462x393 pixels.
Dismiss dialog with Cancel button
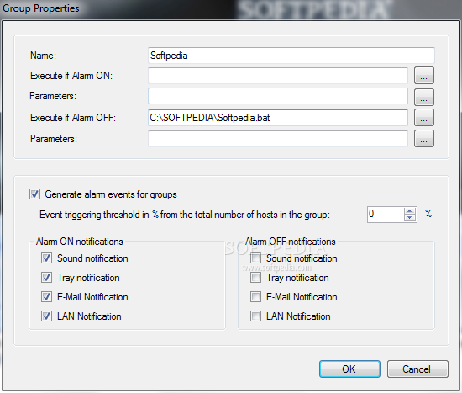click(x=417, y=369)
